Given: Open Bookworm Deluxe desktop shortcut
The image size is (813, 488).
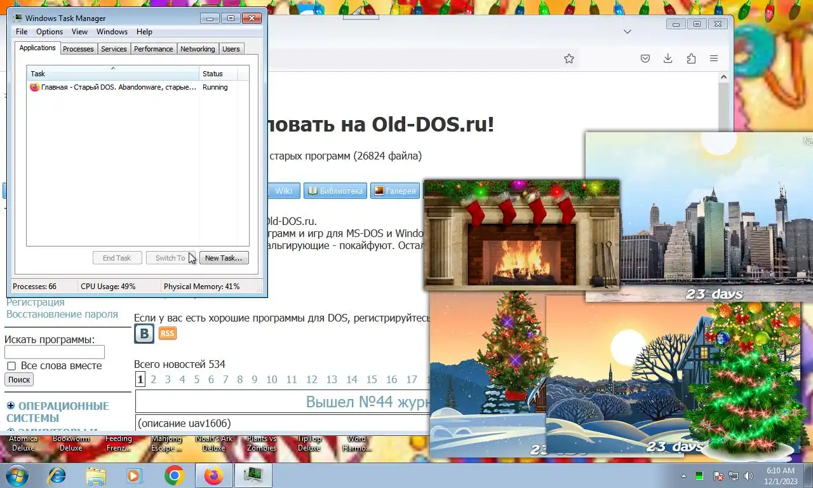Looking at the screenshot, I should [x=71, y=443].
